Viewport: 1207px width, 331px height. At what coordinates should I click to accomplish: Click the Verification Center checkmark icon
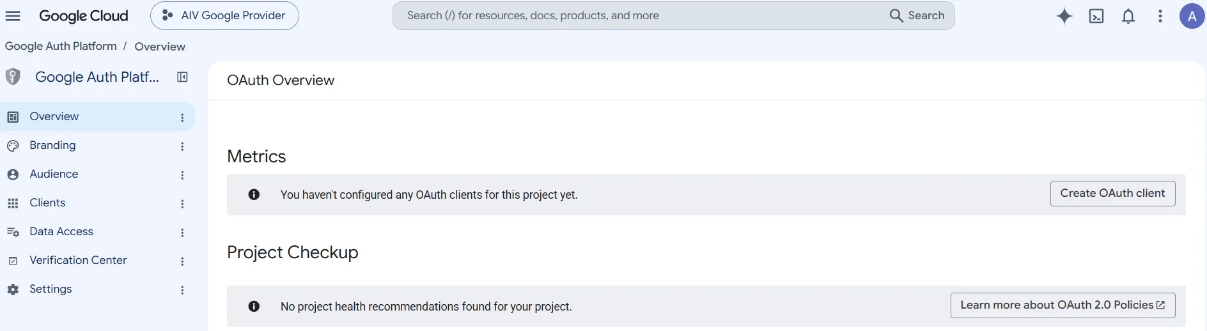(x=13, y=261)
